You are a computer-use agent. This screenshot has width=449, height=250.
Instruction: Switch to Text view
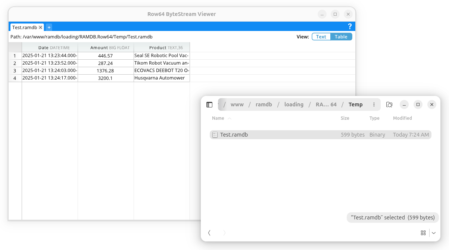pyautogui.click(x=321, y=37)
